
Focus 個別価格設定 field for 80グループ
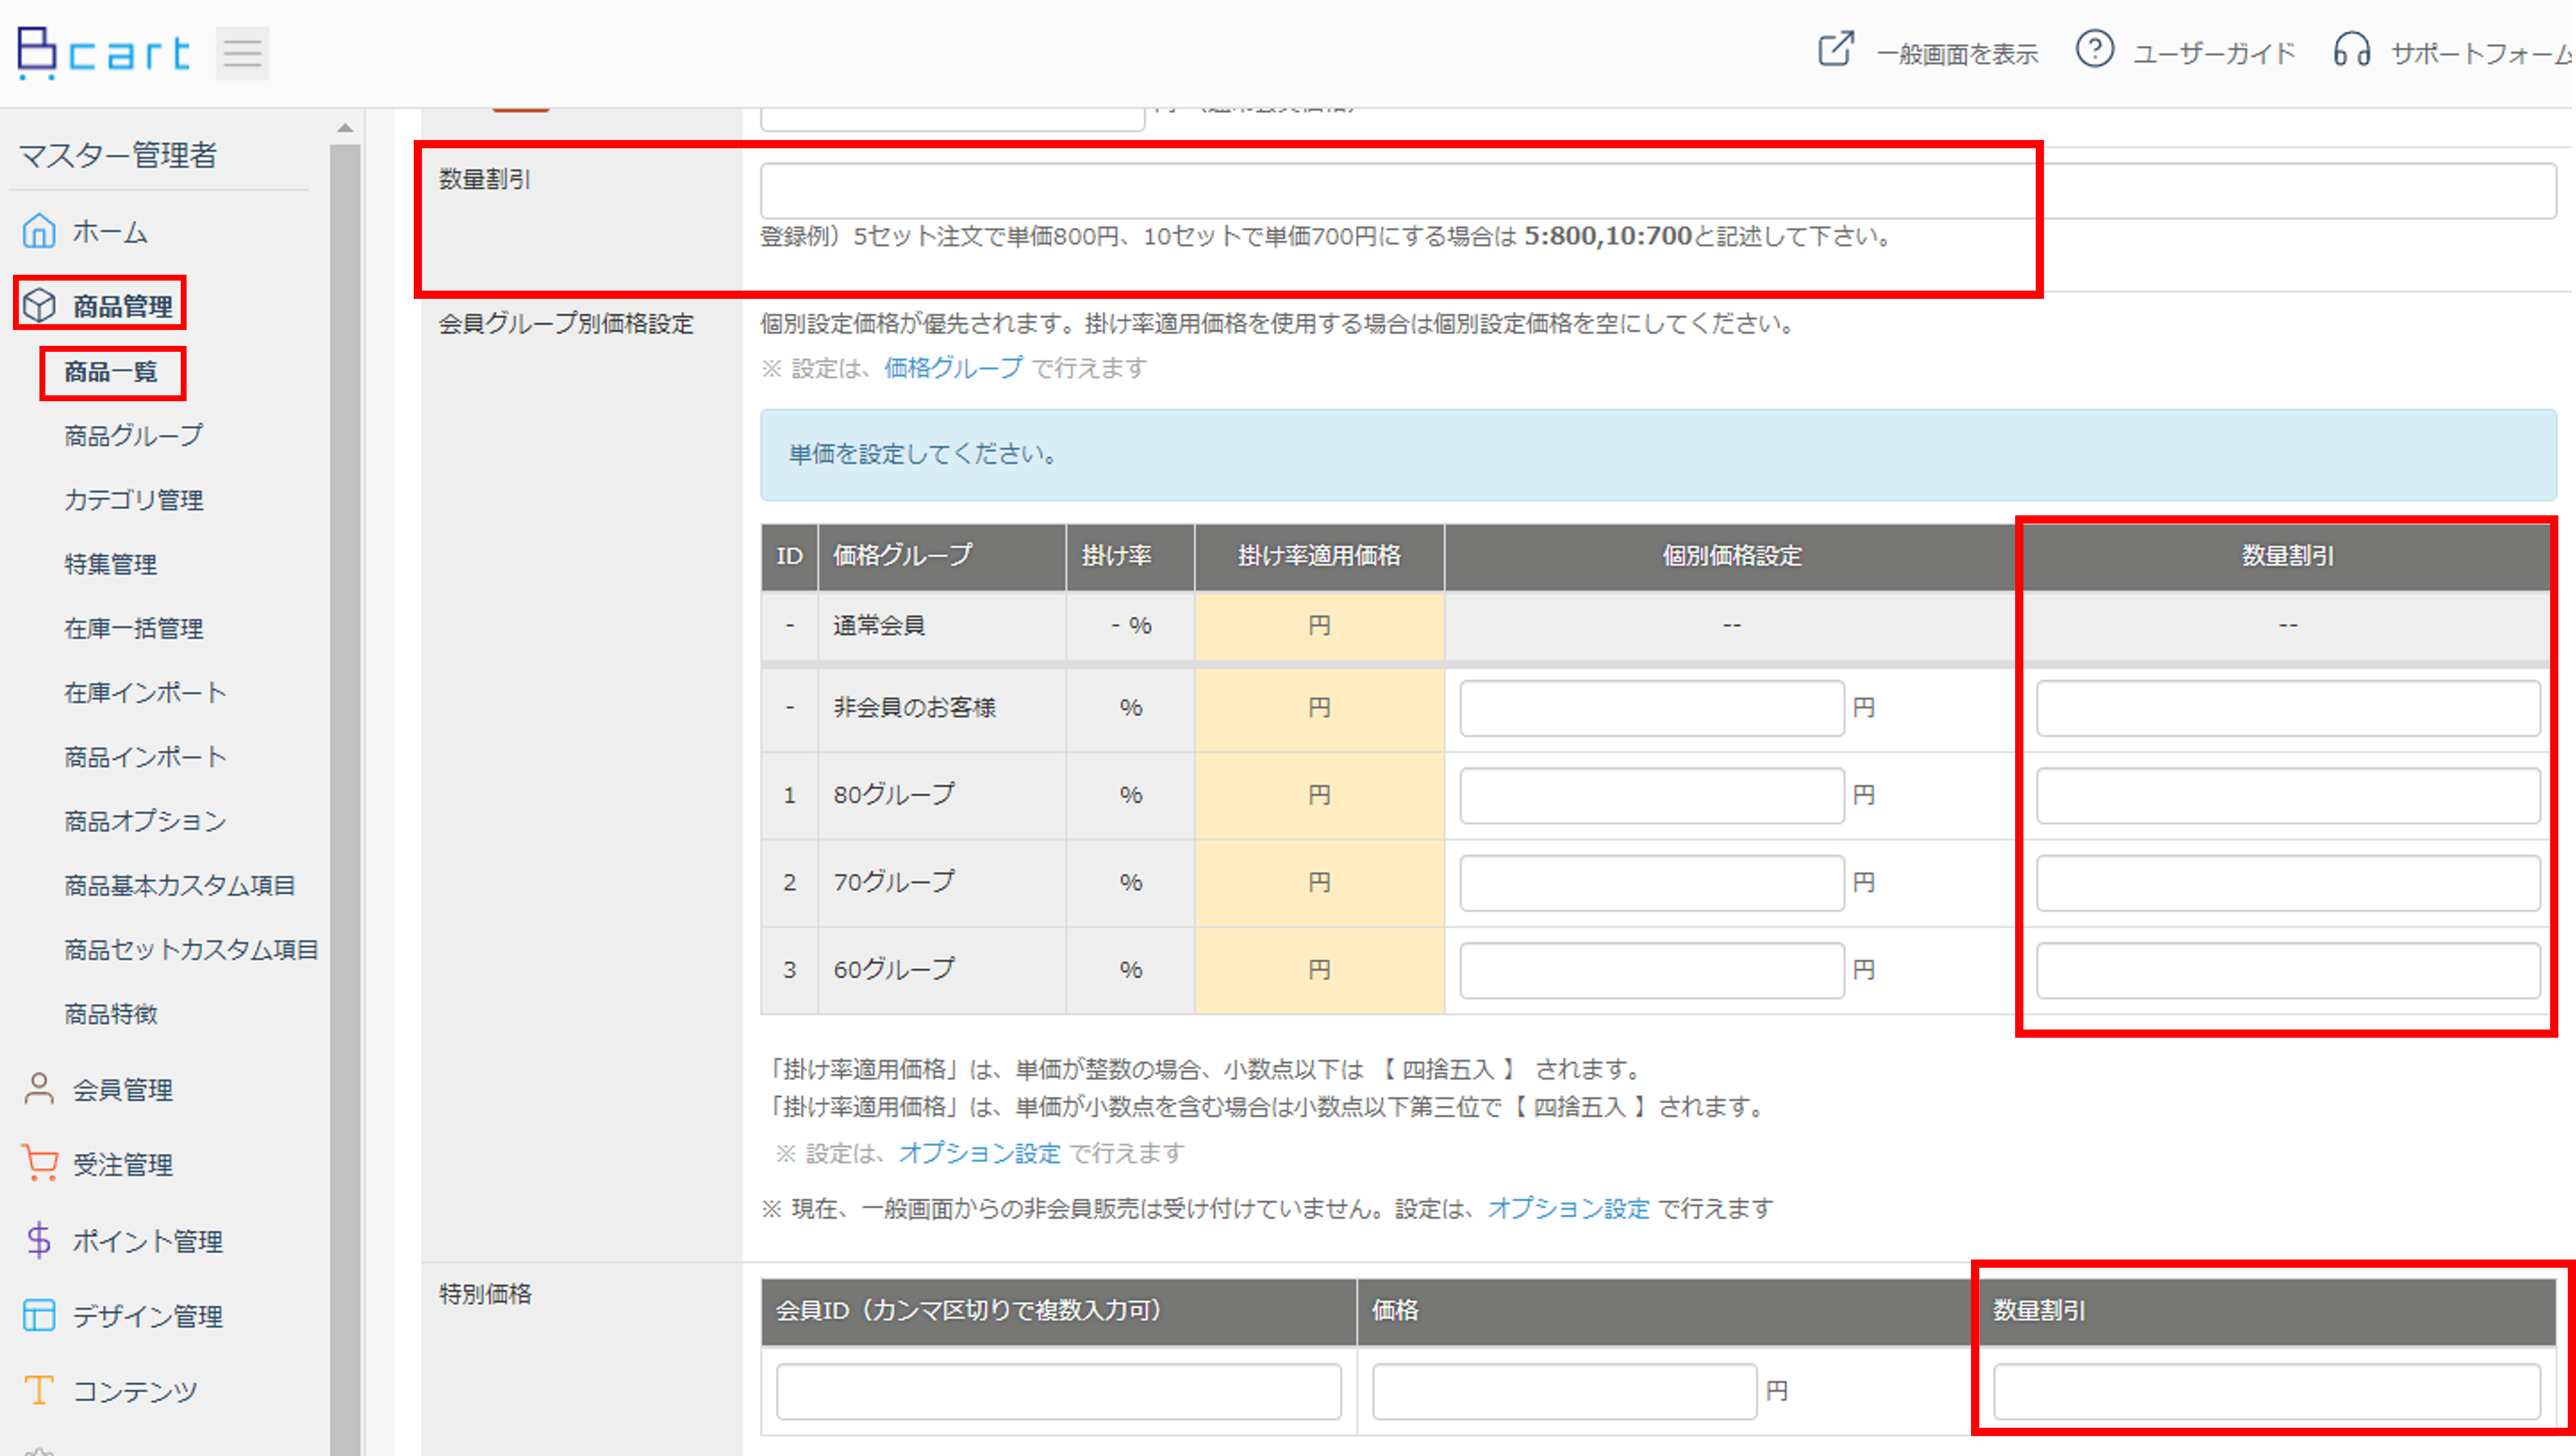pos(1651,795)
